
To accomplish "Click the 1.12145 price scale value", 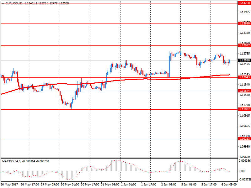I will (x=245, y=74).
